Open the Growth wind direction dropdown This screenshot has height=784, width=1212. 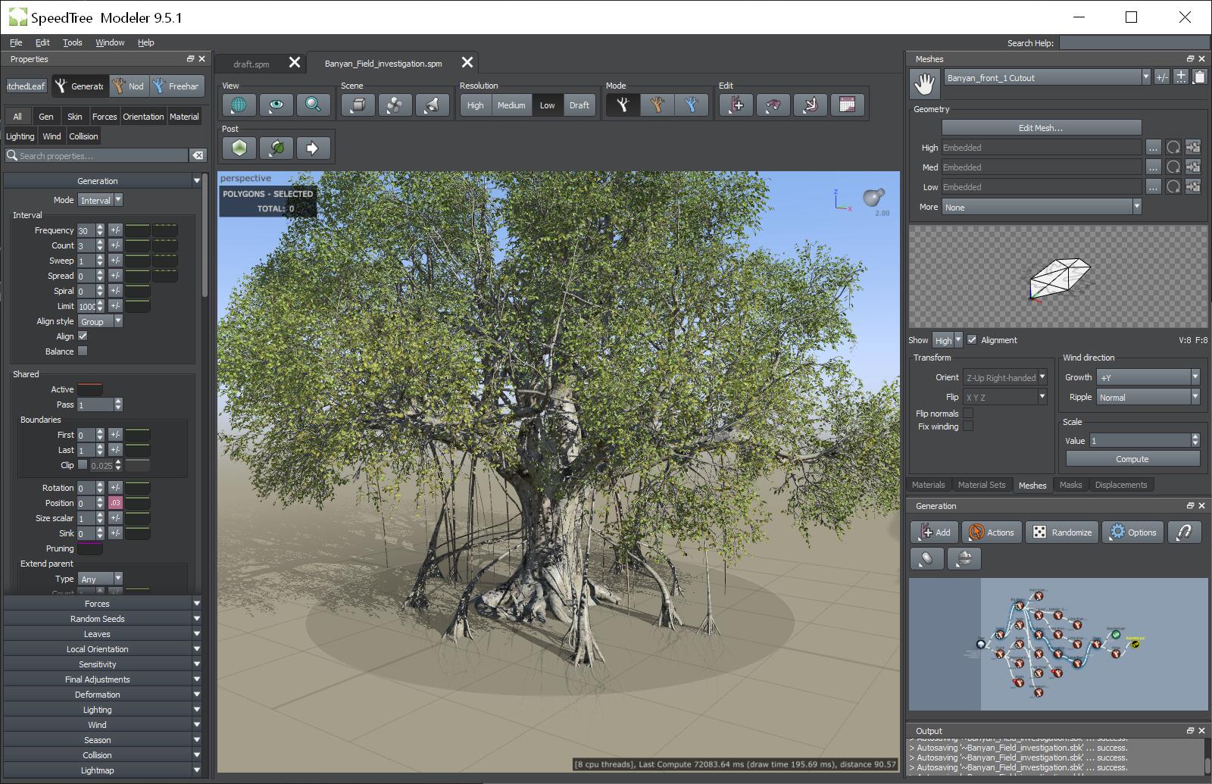pos(1148,377)
